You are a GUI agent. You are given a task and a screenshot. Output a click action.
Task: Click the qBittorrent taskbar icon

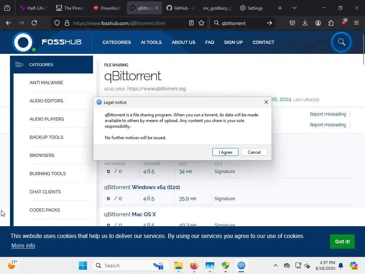[x=241, y=265]
